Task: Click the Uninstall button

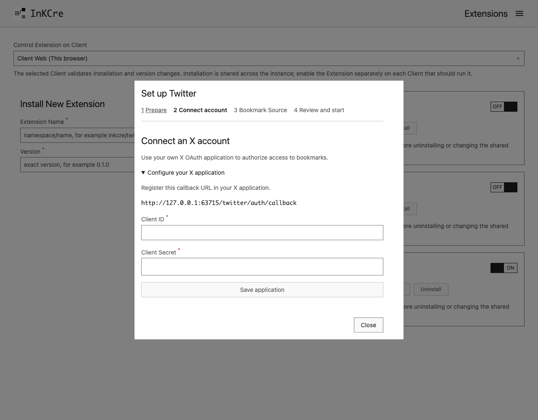Action: (x=431, y=289)
